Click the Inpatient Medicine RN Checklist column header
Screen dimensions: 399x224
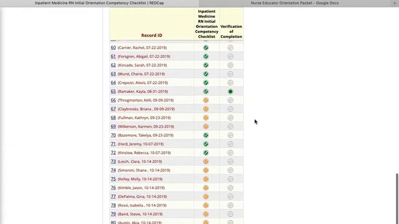(x=206, y=24)
